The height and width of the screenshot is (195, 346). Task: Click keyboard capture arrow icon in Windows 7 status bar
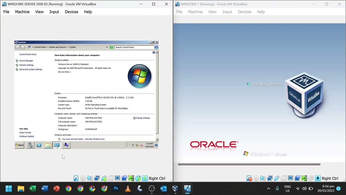tap(318, 178)
